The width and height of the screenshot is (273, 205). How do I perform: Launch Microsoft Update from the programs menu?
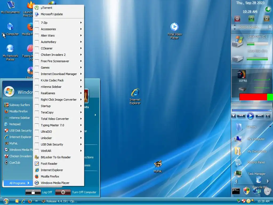coord(58,14)
